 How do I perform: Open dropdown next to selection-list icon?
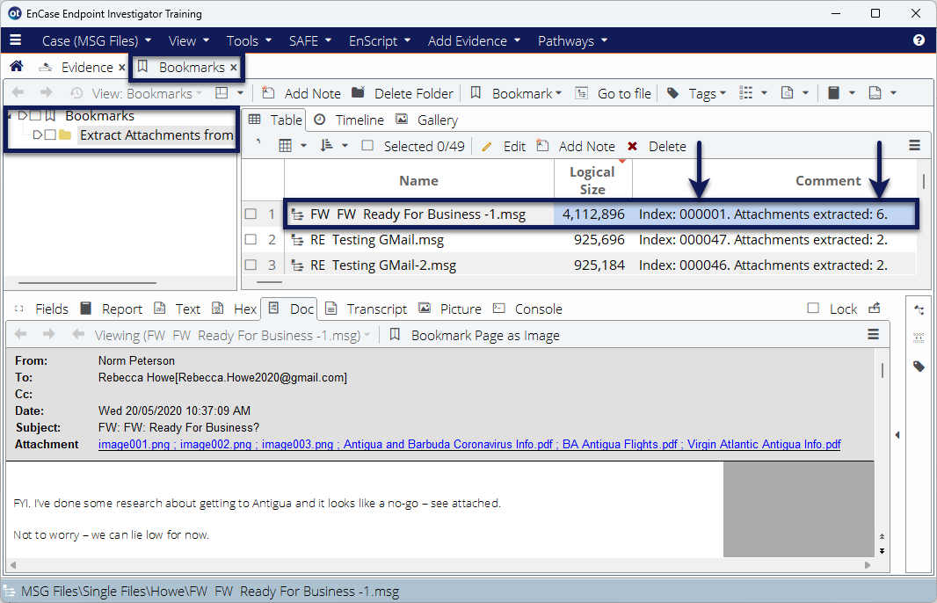tap(764, 92)
